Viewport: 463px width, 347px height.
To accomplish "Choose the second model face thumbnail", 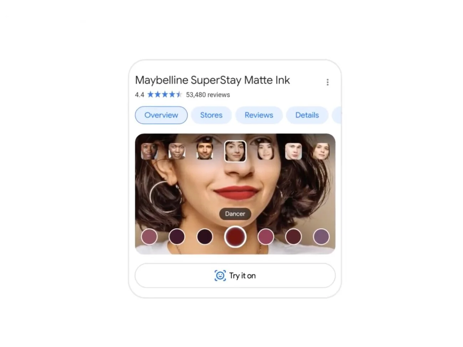I will (177, 151).
